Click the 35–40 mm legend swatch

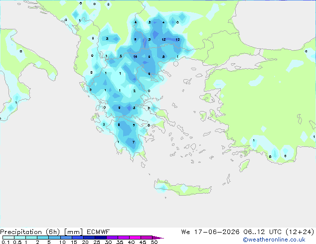point(123,238)
